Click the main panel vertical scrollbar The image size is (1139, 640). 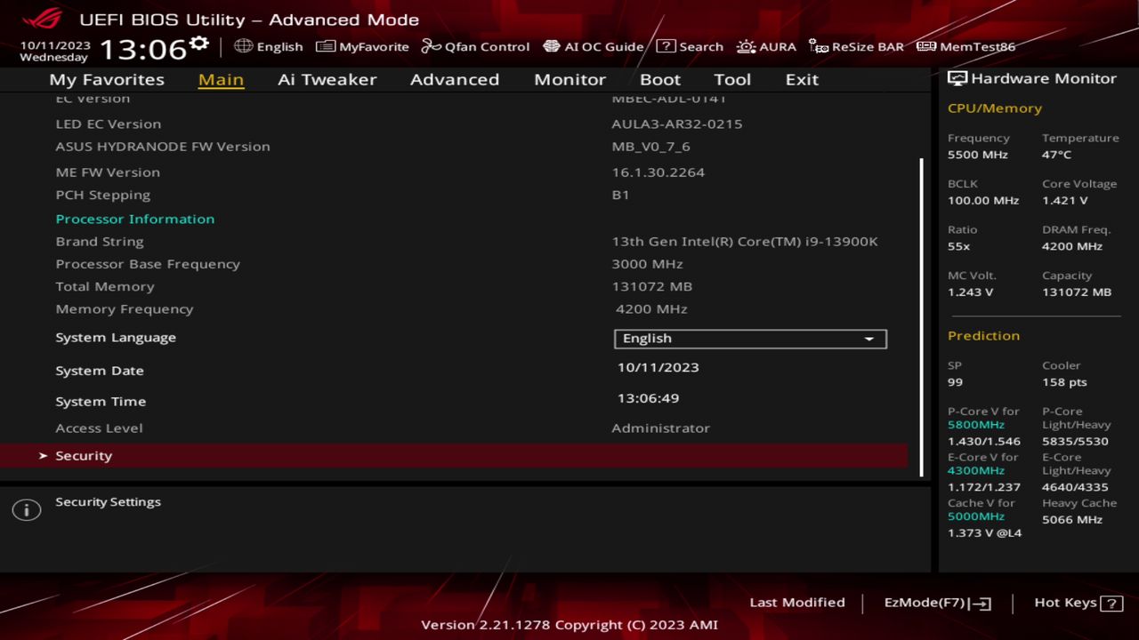pos(921,317)
